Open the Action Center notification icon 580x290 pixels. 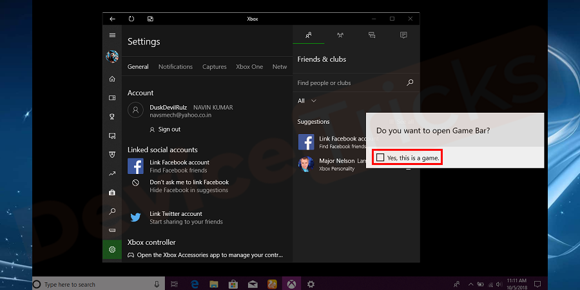(x=537, y=284)
